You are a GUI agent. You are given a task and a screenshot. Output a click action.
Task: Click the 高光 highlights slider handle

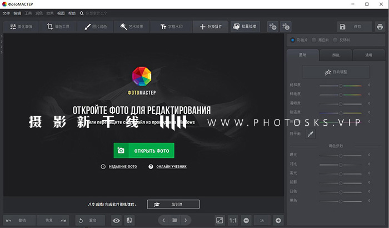pos(341,174)
